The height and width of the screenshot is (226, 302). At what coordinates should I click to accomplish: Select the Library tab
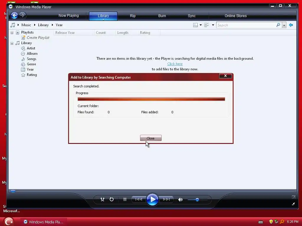[x=103, y=16]
